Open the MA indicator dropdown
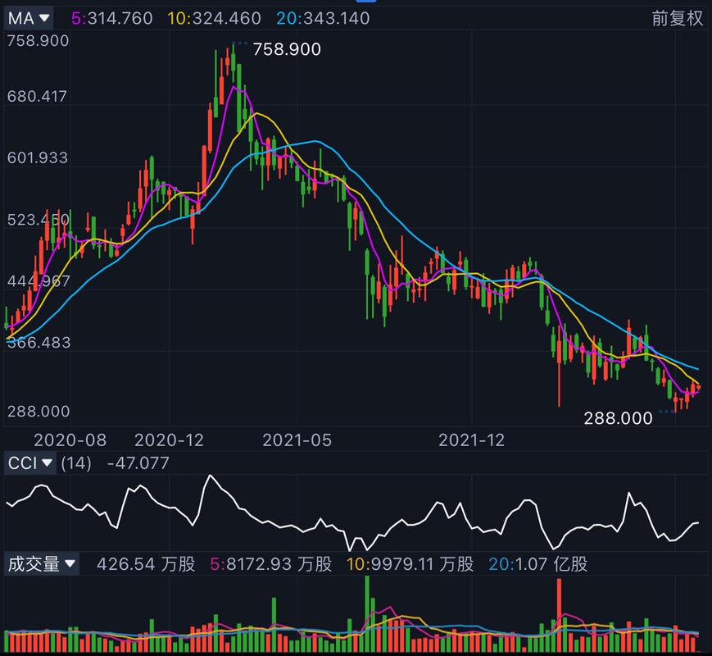The height and width of the screenshot is (656, 712). click(x=29, y=17)
